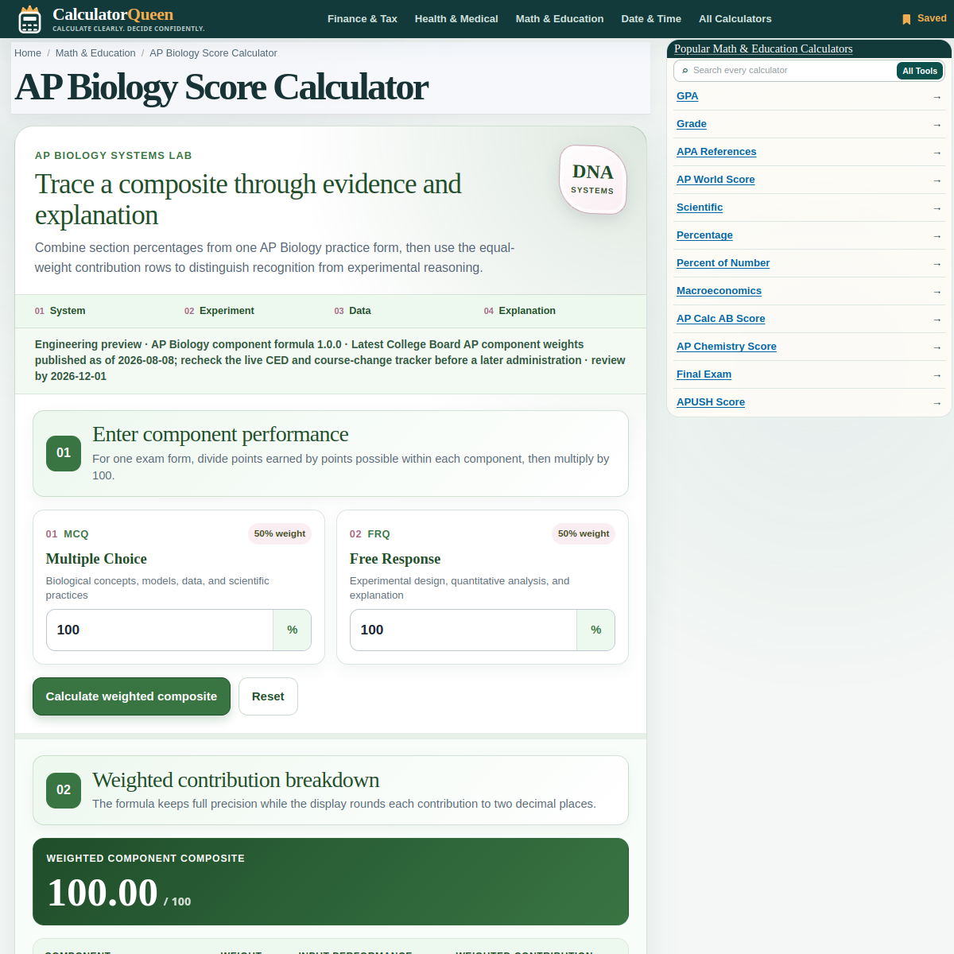
Task: Click the arrow beside AP World Score
Action: pos(937,180)
